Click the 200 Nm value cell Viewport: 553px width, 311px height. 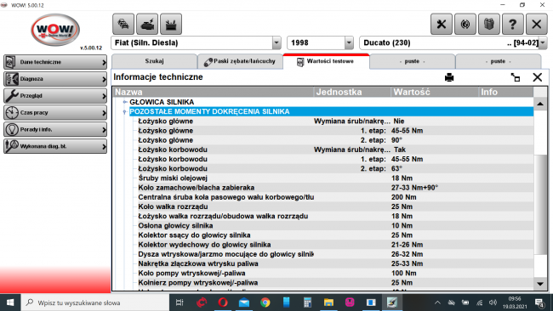[404, 197]
